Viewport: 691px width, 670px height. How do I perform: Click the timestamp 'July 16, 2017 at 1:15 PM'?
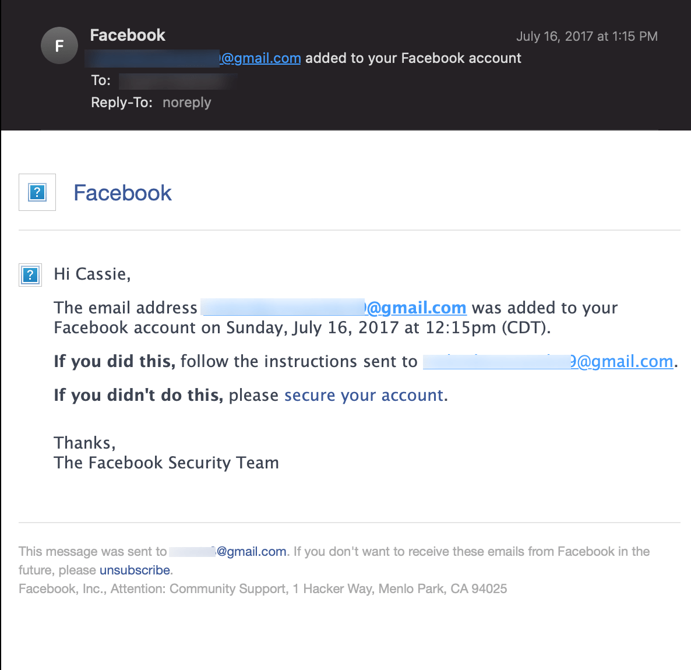point(586,36)
